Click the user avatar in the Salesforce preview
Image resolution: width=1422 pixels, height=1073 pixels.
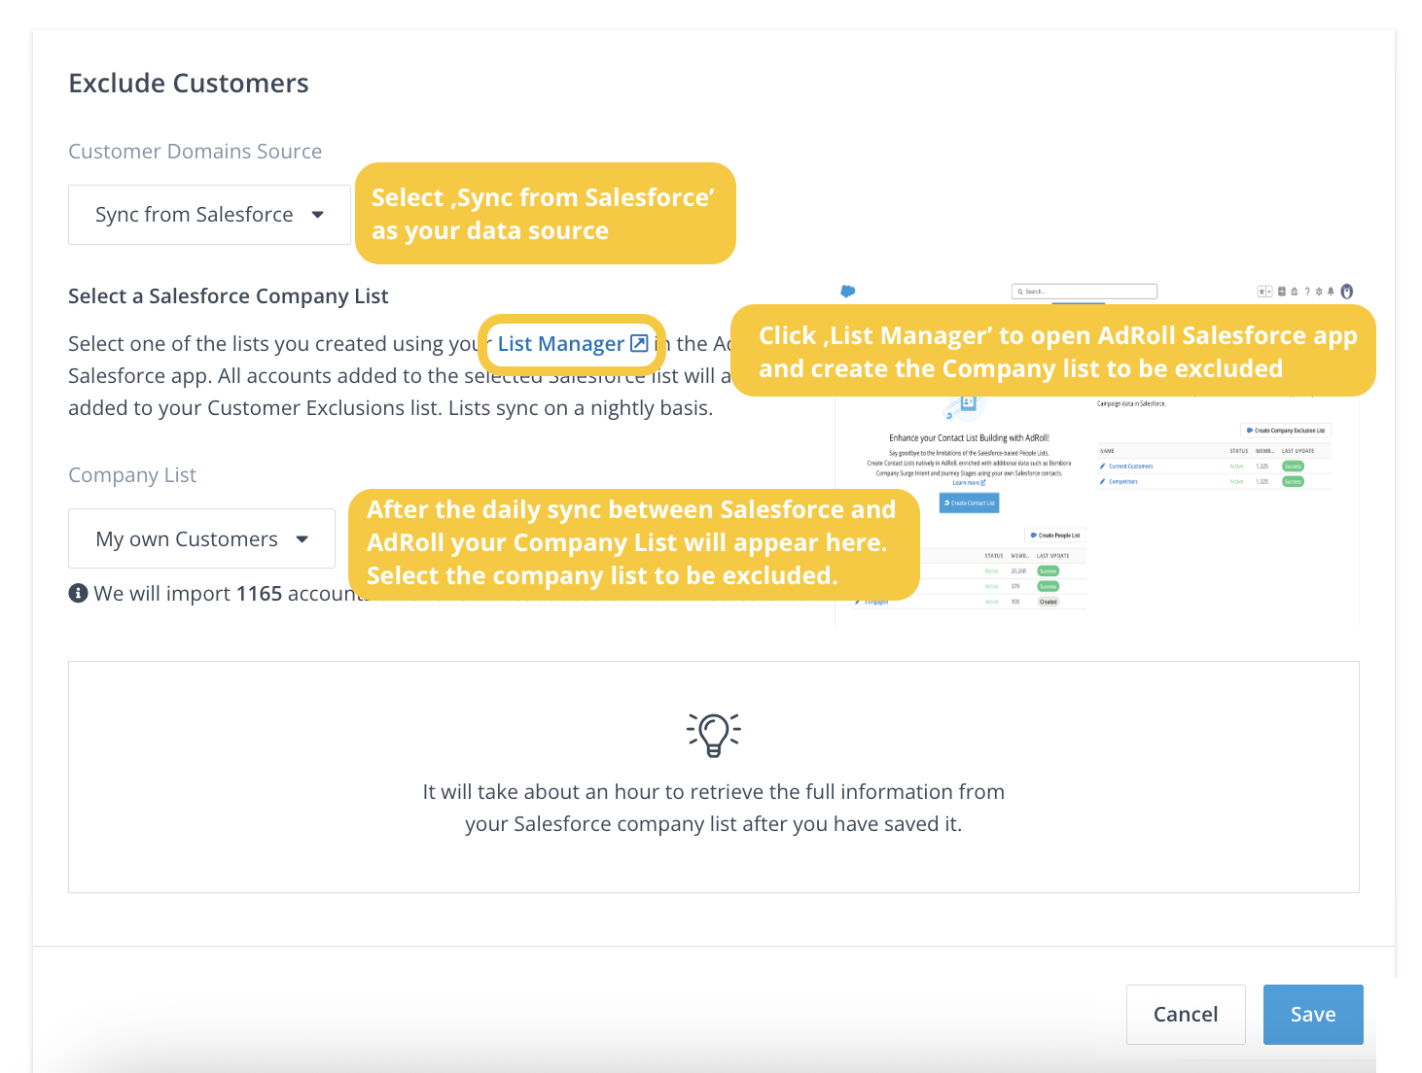[1347, 292]
